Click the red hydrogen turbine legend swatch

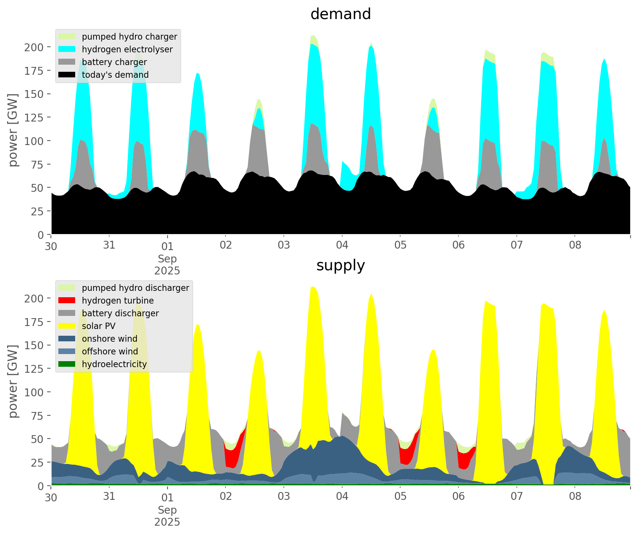(x=67, y=301)
